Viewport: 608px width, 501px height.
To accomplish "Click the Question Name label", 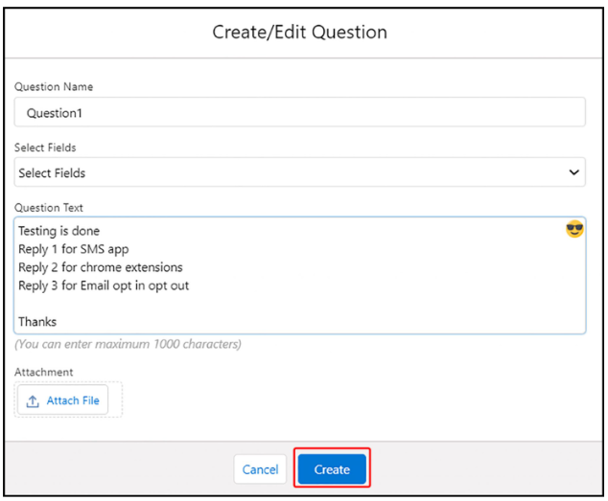I will tap(53, 87).
